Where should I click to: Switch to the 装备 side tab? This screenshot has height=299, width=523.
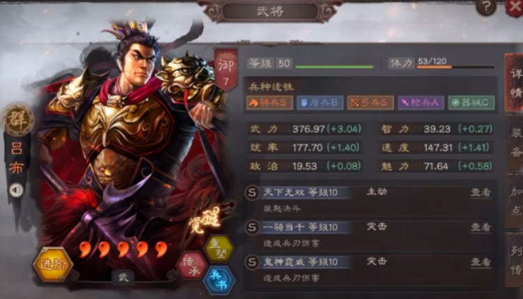click(515, 143)
